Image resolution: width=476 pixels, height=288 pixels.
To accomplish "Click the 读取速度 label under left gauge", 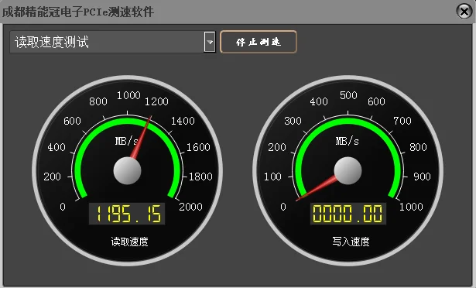I will (129, 242).
